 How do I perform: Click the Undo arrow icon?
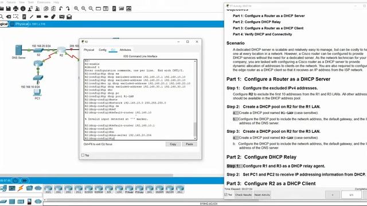coord(61,9)
